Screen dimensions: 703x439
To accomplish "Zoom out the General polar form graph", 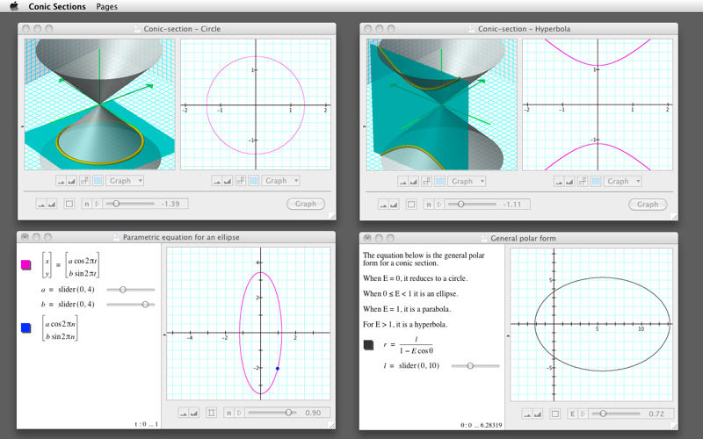I will click(527, 414).
